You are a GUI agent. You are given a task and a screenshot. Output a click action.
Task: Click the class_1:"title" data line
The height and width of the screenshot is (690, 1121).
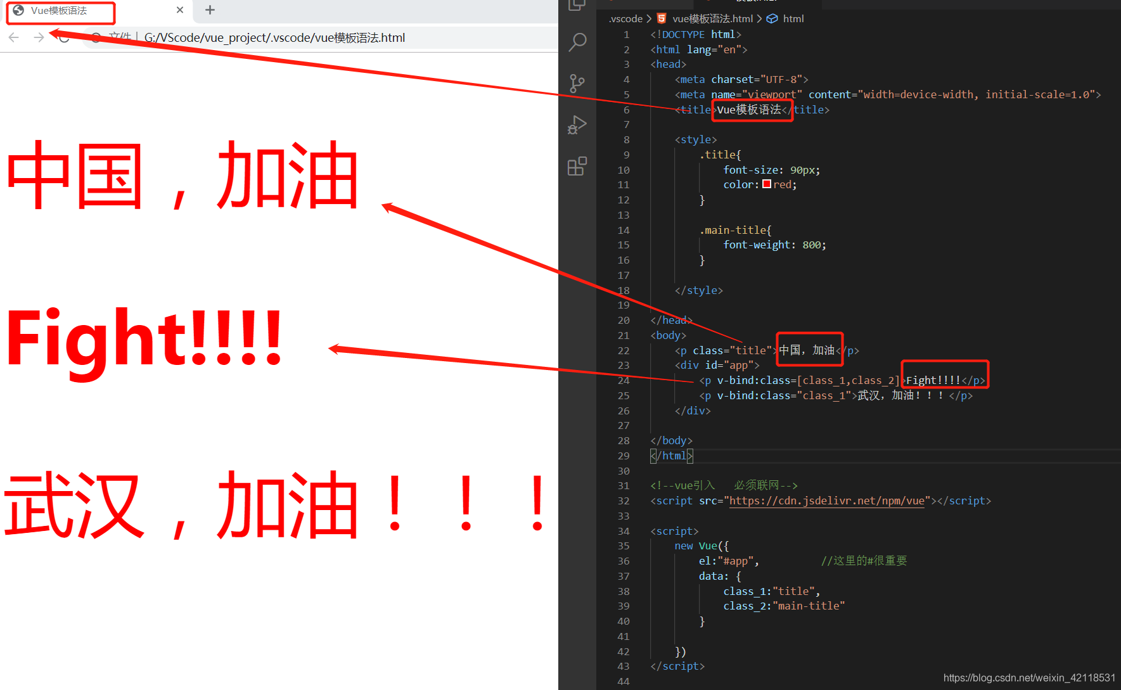772,592
